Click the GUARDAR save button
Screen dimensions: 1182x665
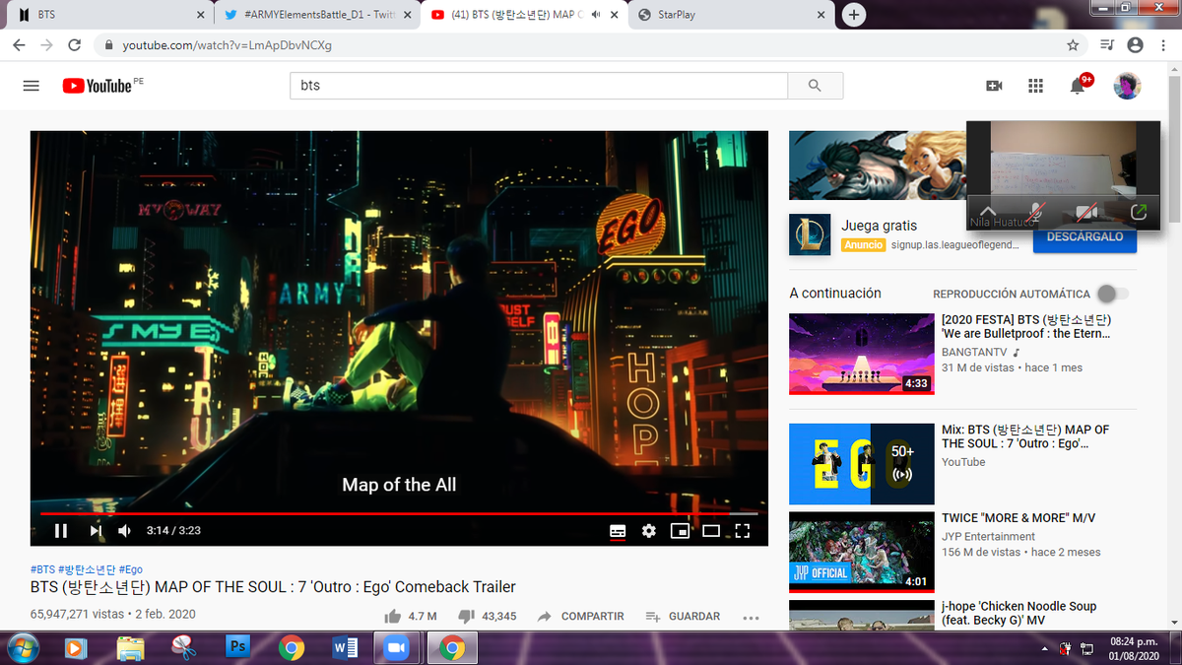[683, 616]
